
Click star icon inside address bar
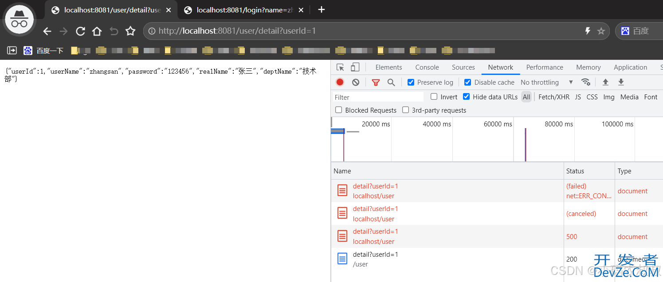coord(601,31)
